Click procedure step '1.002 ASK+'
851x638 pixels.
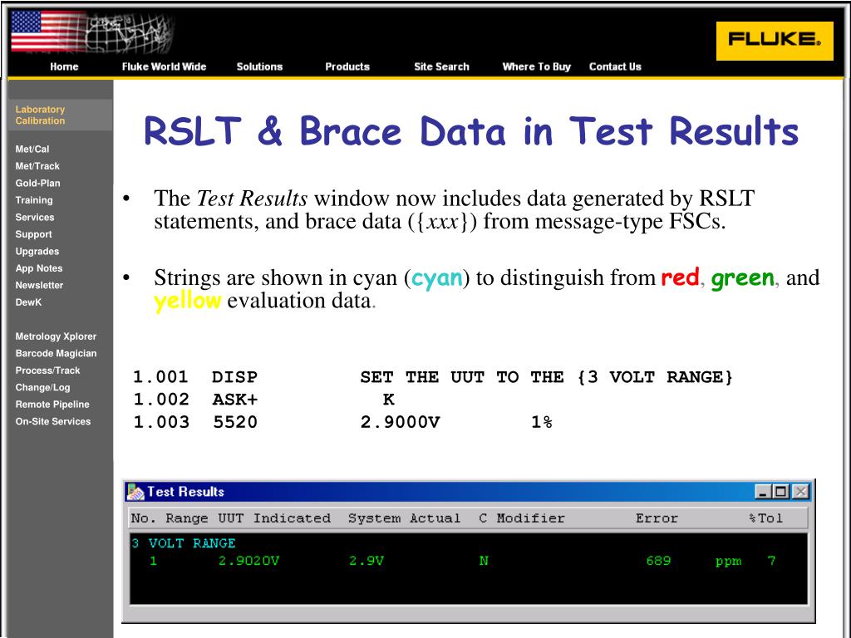click(x=195, y=400)
